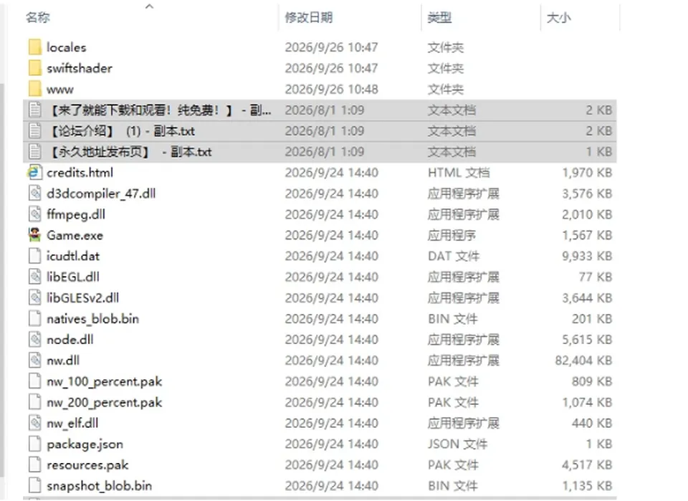Click the 应用程序 type of Game.exe
688x501 pixels.
click(451, 236)
